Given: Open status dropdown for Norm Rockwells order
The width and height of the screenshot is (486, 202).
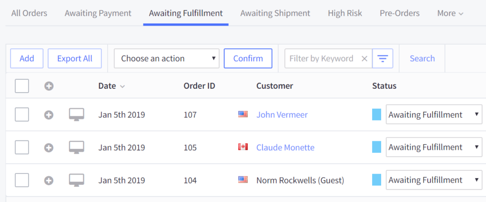Looking at the screenshot, I should pos(434,180).
